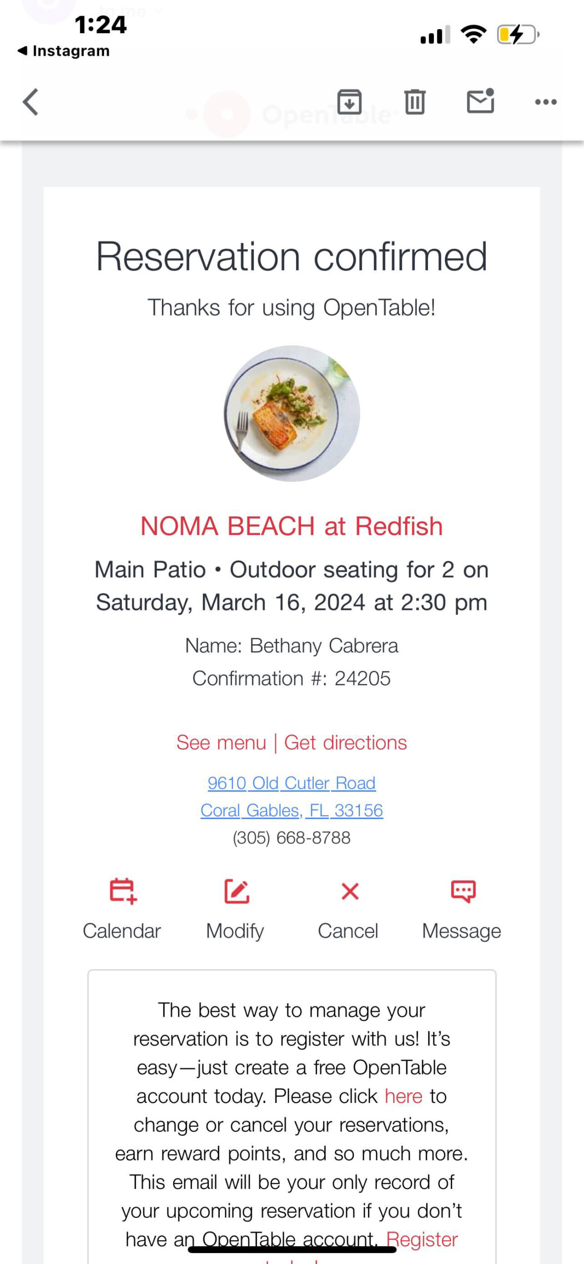The height and width of the screenshot is (1264, 584).
Task: Archive this email
Action: [x=350, y=102]
